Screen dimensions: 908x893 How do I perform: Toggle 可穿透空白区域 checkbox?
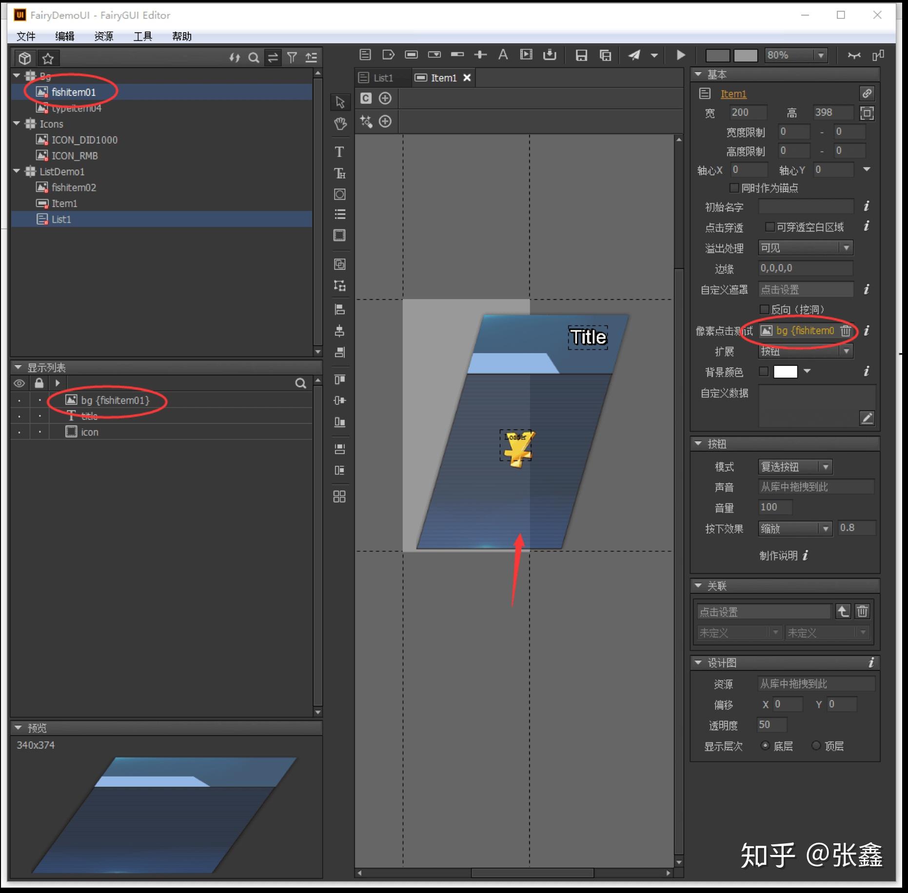[x=770, y=227]
